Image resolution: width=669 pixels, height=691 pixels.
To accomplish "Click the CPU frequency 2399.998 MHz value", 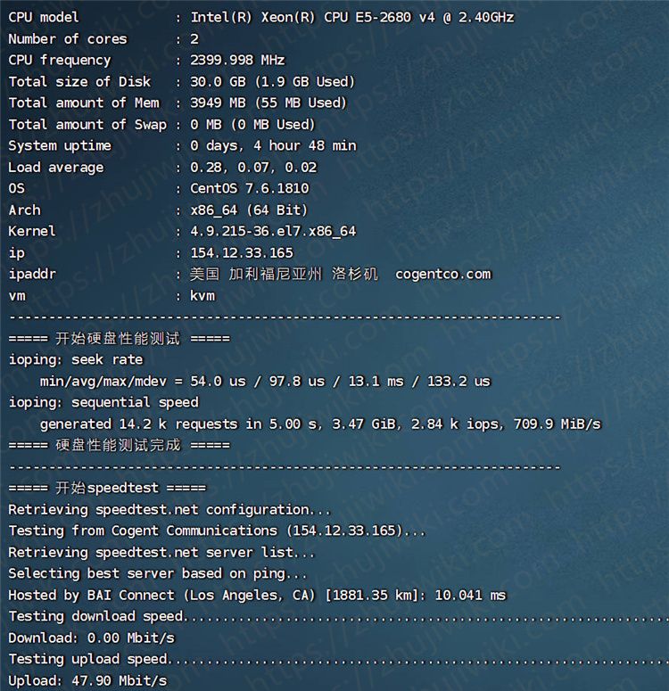I will click(x=237, y=60).
